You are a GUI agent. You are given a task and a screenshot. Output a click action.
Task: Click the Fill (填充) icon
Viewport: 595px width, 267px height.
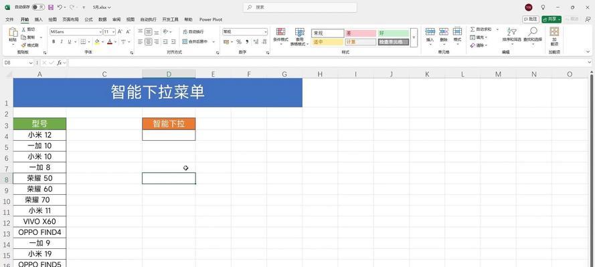pyautogui.click(x=473, y=37)
